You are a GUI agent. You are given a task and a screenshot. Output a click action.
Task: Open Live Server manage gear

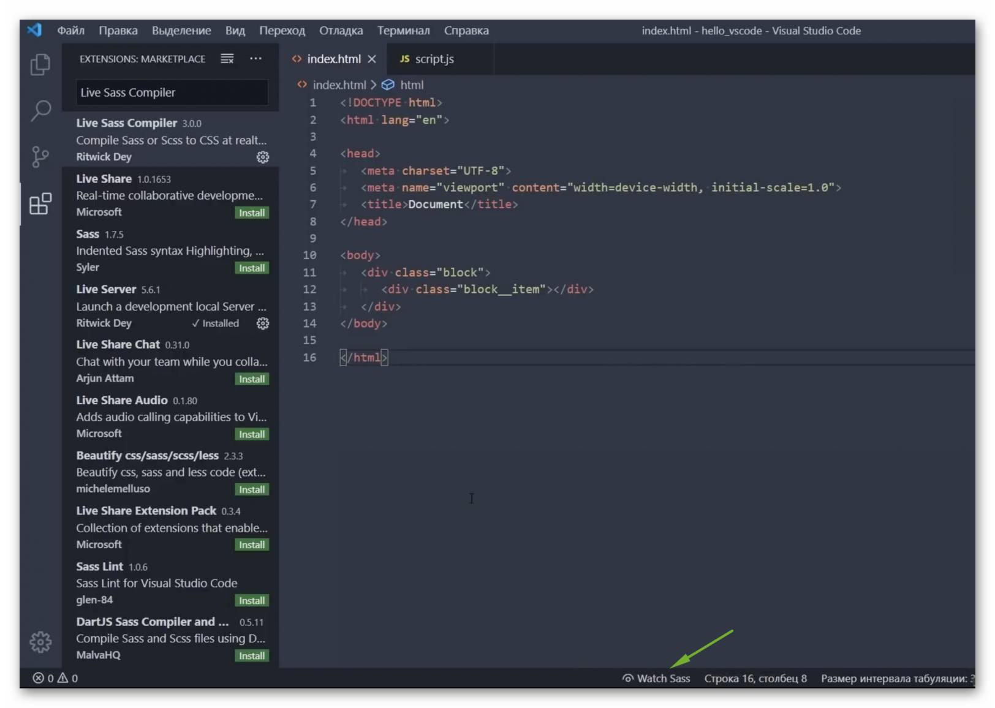tap(263, 323)
